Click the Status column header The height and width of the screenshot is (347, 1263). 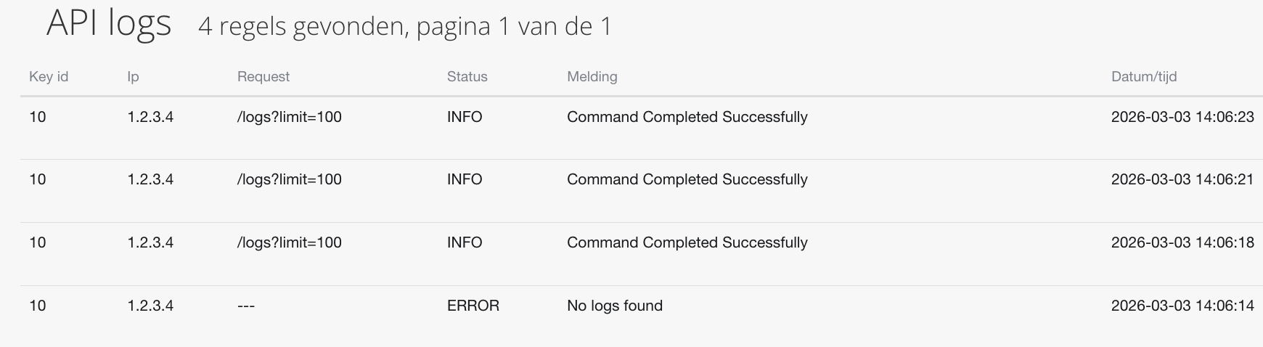tap(467, 76)
